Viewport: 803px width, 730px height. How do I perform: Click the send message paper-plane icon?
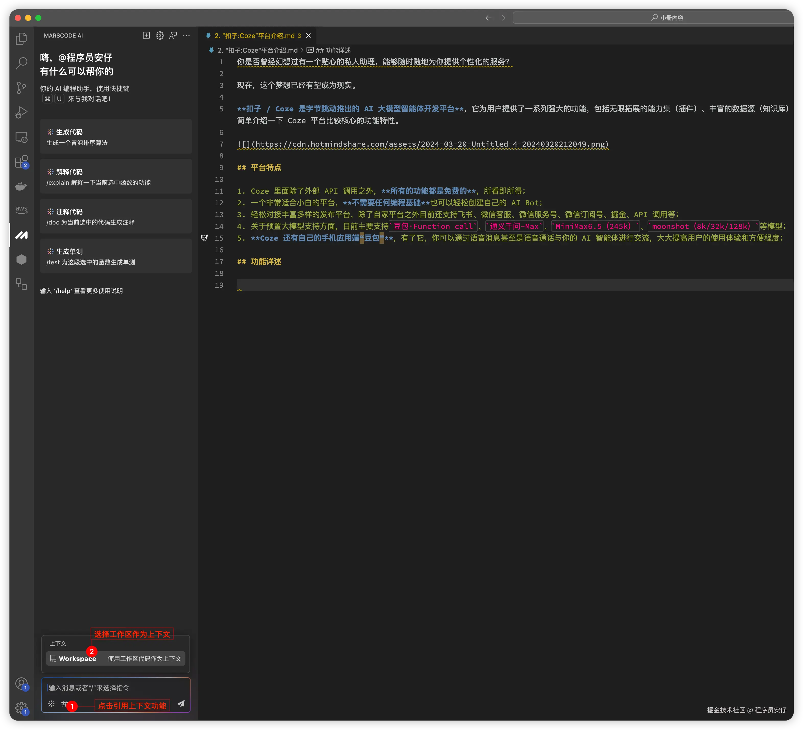(x=181, y=703)
